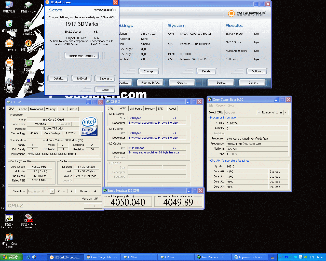326x261 pixels.
Task: Select the 捷徑 - cpuz desktop shortcut
Action: click(x=28, y=7)
